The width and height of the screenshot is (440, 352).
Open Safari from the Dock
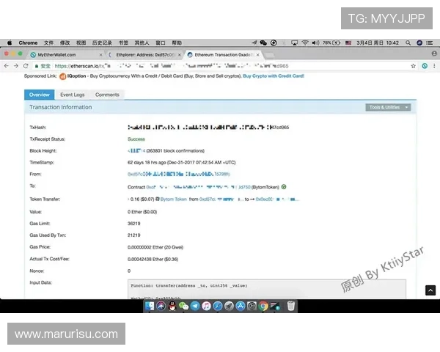[218, 306]
